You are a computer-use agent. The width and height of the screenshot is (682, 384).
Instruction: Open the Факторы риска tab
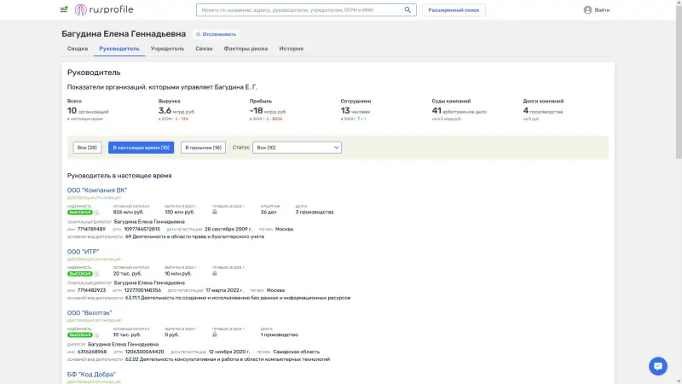point(246,49)
